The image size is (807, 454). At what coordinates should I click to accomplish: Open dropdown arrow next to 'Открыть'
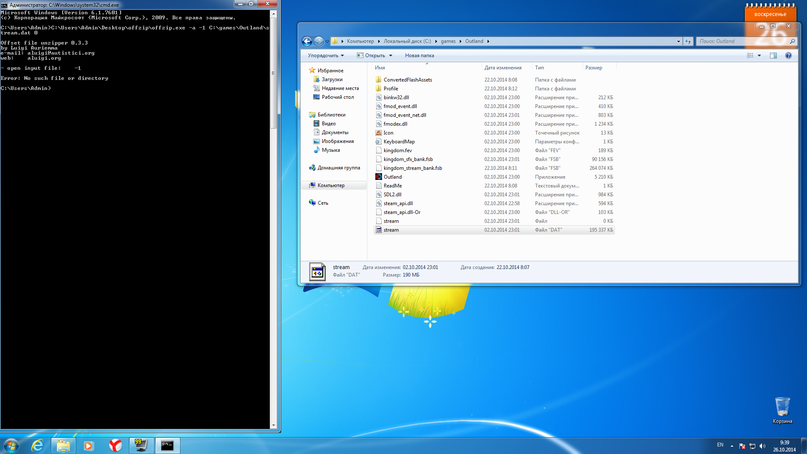[x=390, y=55]
